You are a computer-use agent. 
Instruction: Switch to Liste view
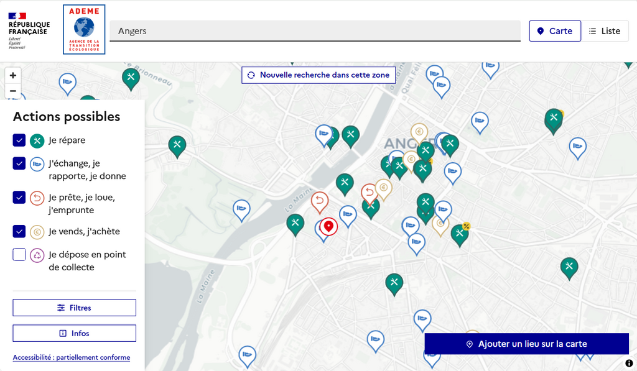tap(605, 31)
